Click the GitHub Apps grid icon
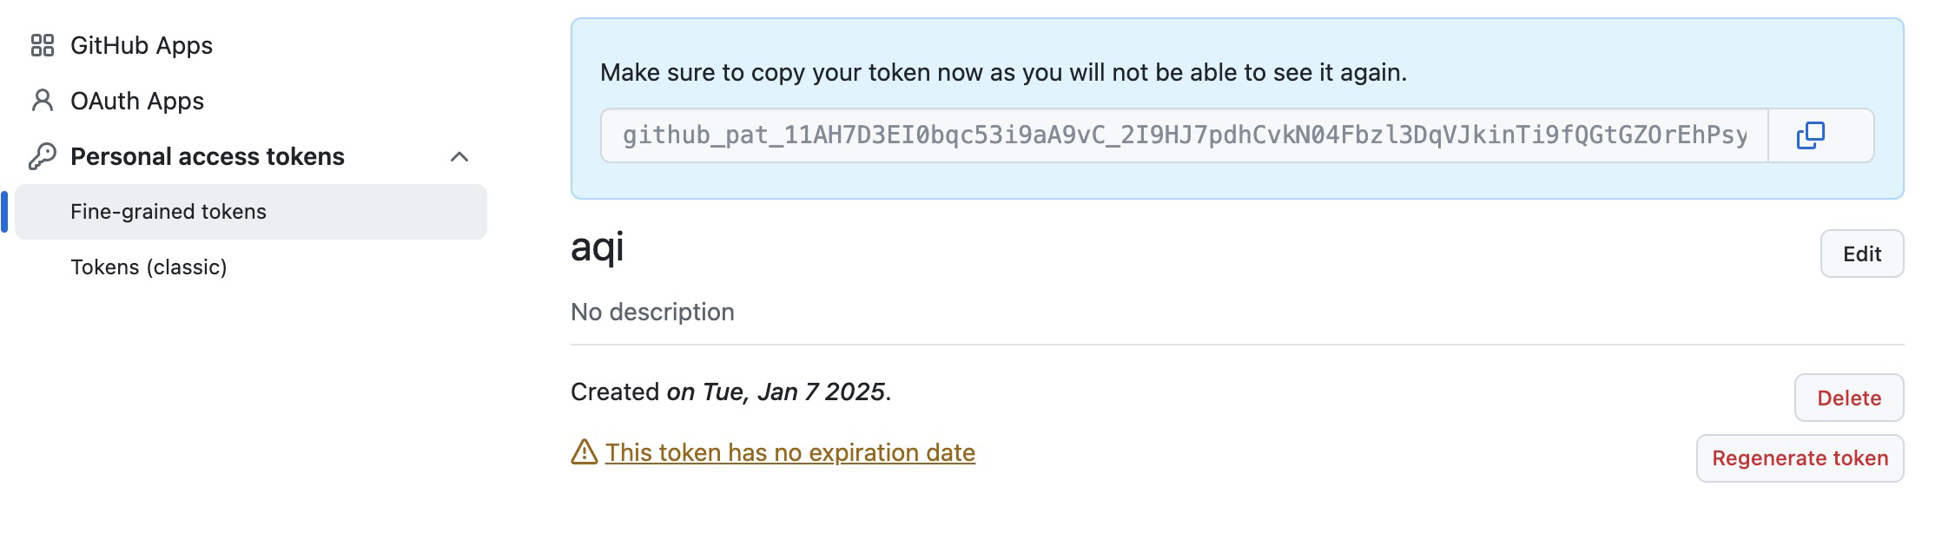Viewport: 1942px width, 533px height. [43, 45]
